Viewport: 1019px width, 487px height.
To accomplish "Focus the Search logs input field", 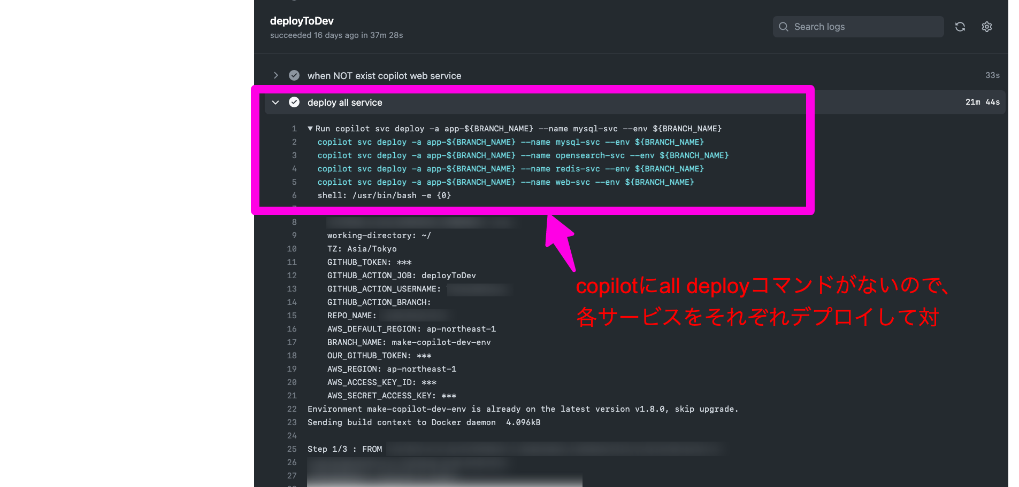I will click(858, 27).
